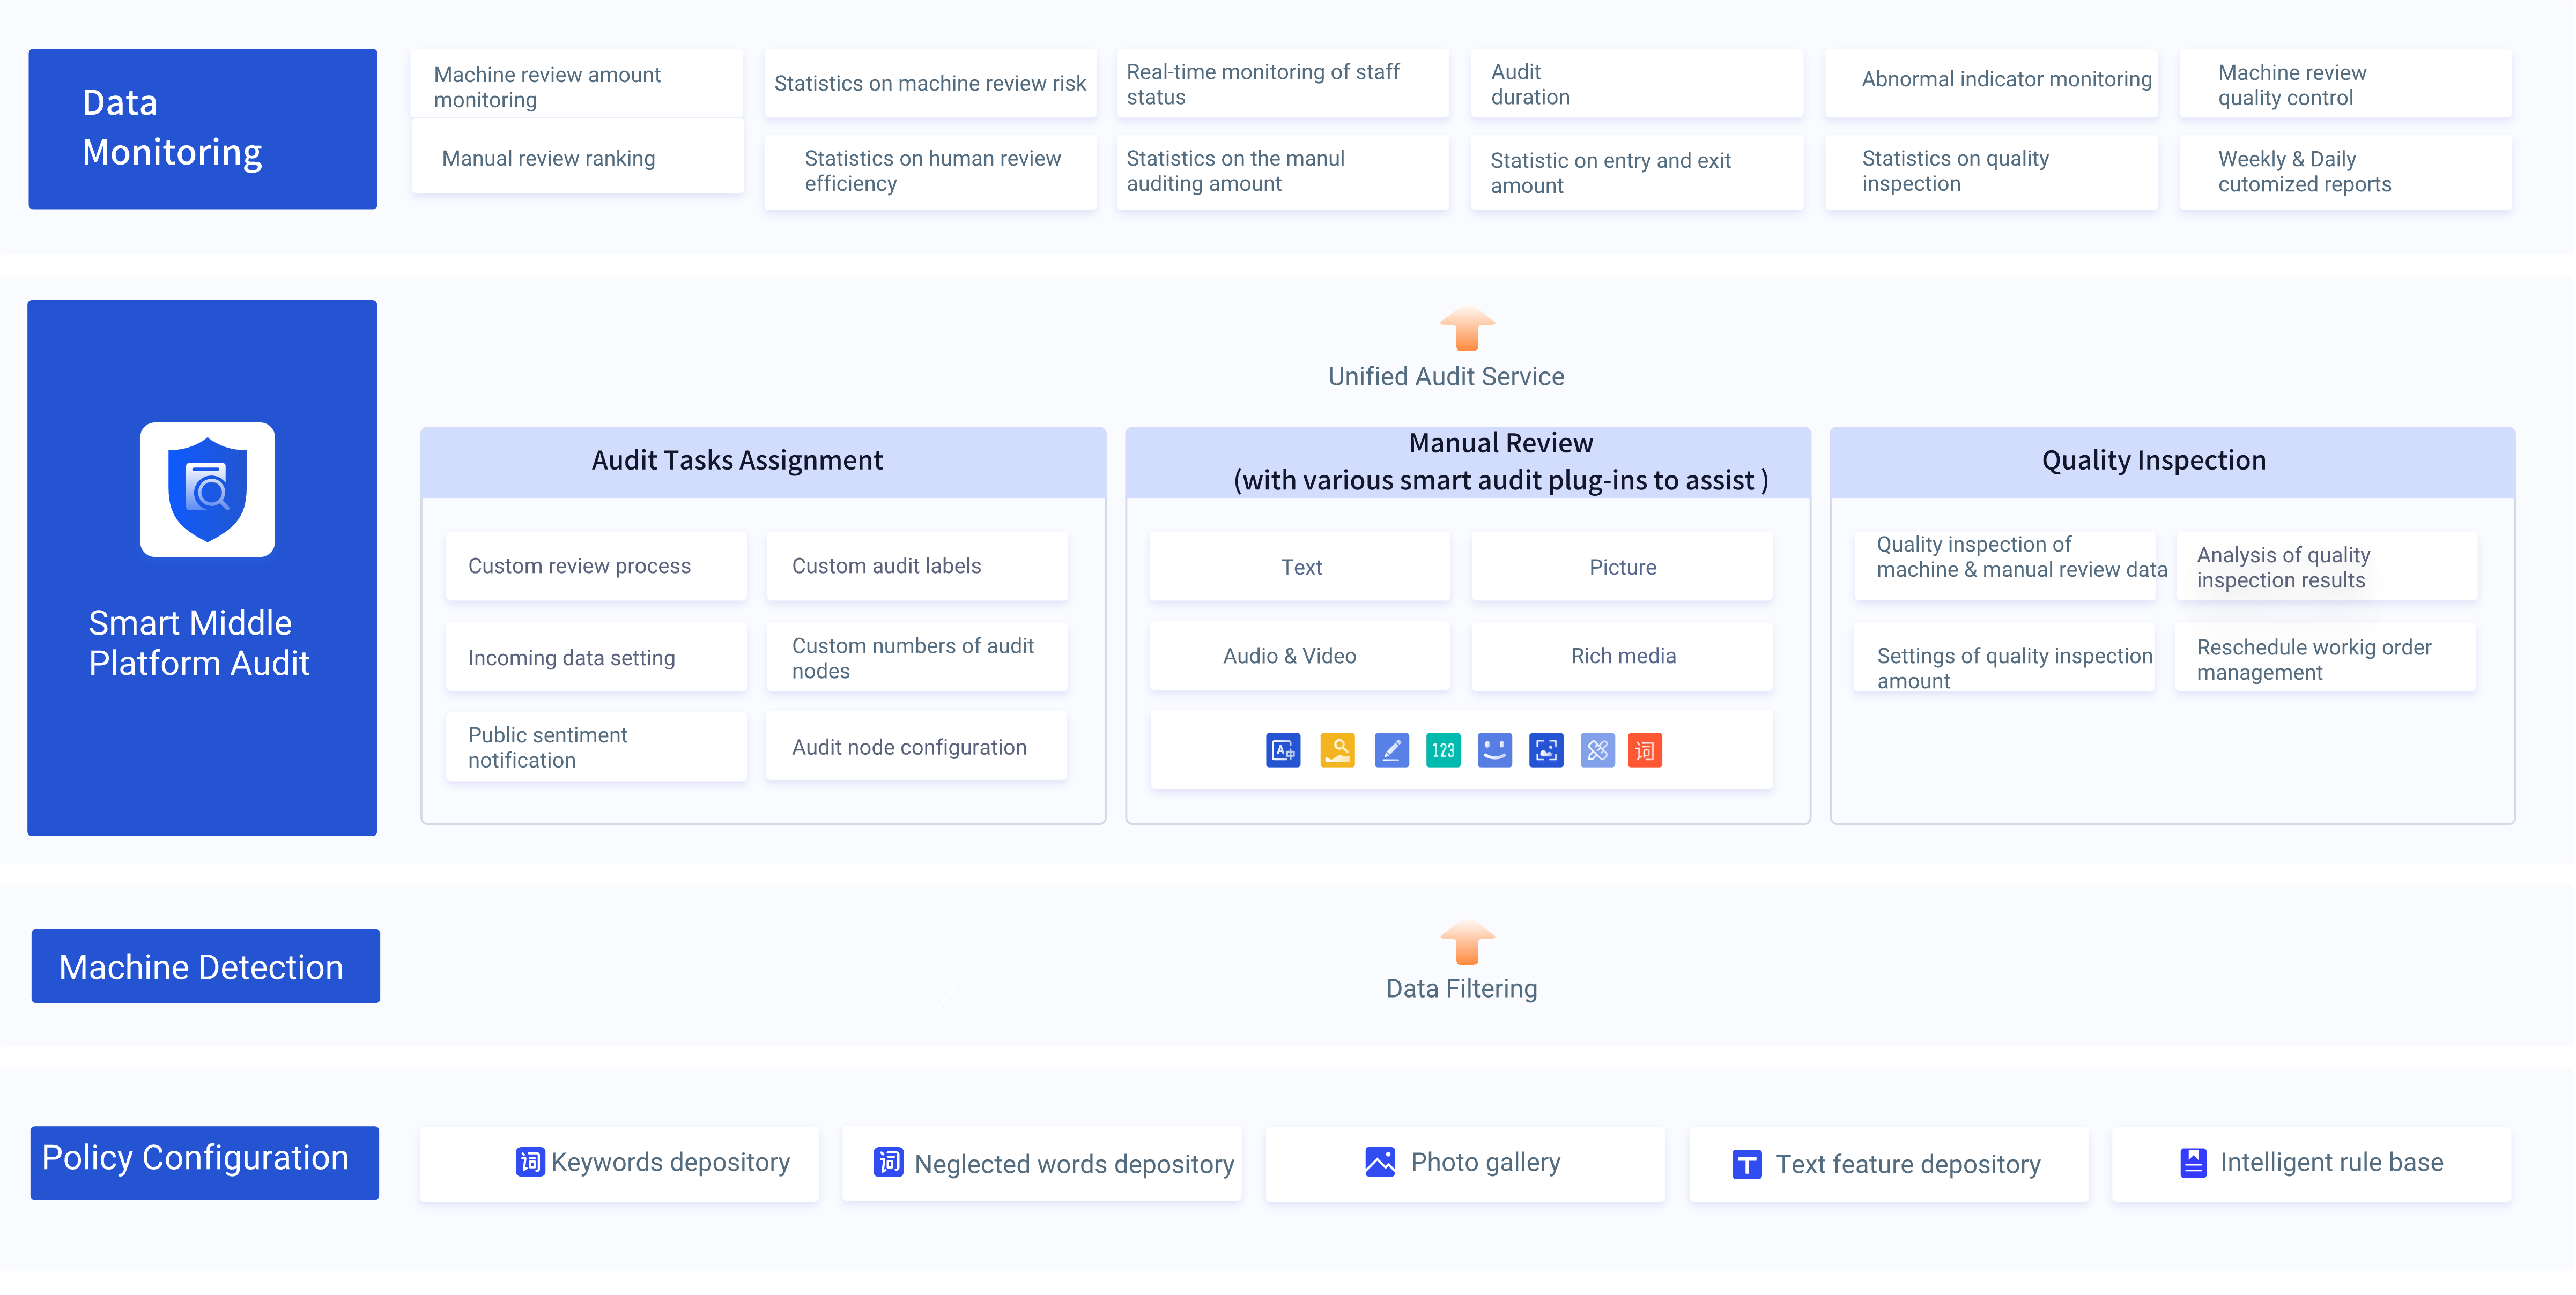Select the crossed ruler plug-in icon
2576x1295 pixels.
point(1598,750)
